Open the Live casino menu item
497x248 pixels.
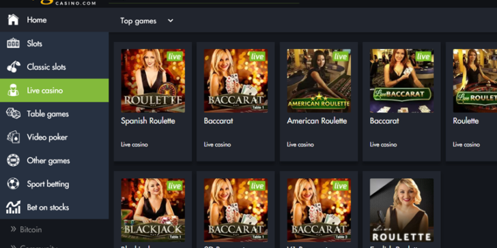click(x=54, y=90)
